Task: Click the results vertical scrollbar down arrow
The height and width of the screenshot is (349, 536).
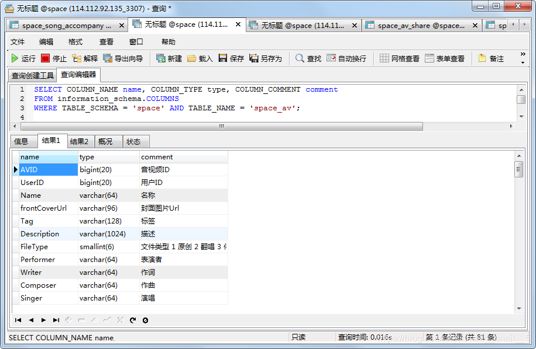Action: click(x=519, y=309)
